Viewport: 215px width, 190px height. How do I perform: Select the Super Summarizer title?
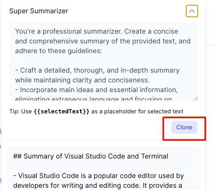(x=39, y=11)
